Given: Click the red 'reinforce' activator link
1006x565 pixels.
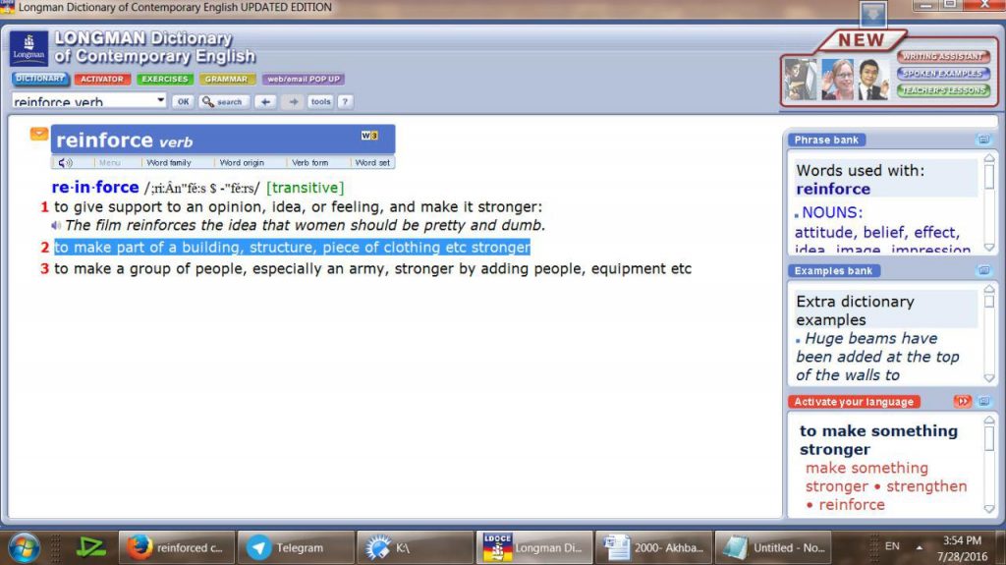Looking at the screenshot, I should point(852,505).
